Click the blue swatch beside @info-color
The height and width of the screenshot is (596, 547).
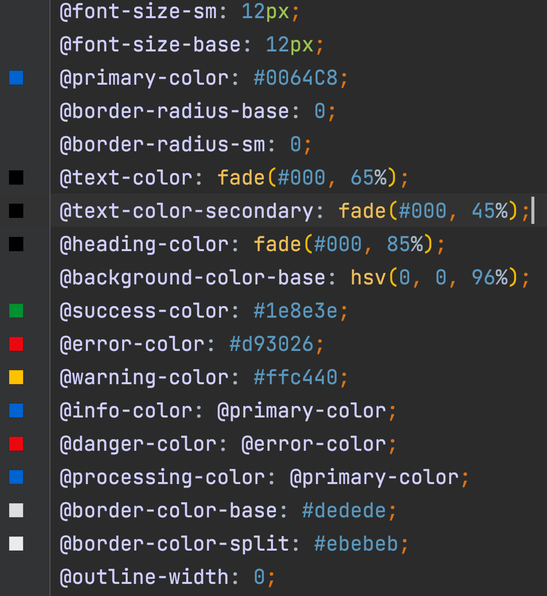pyautogui.click(x=16, y=410)
